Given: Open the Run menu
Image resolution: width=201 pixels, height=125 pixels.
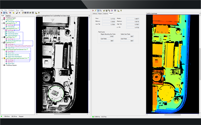Looking at the screenshot, I should pyautogui.click(x=6, y=10).
